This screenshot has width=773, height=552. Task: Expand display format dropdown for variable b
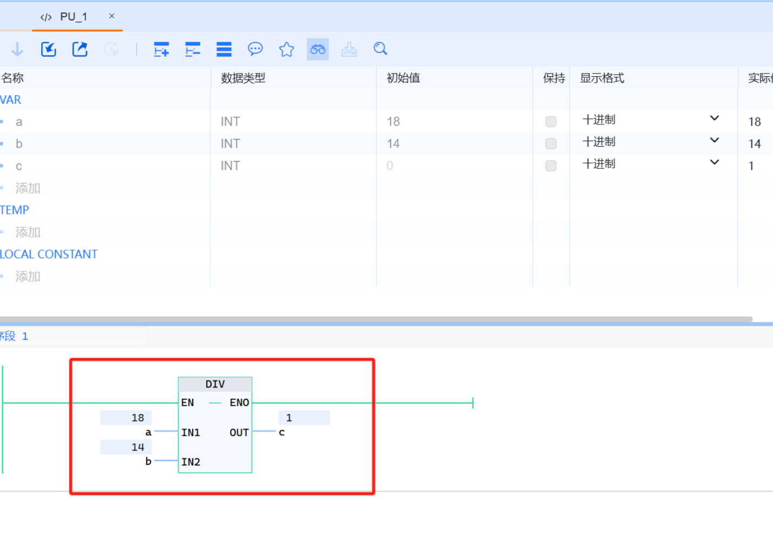(714, 141)
